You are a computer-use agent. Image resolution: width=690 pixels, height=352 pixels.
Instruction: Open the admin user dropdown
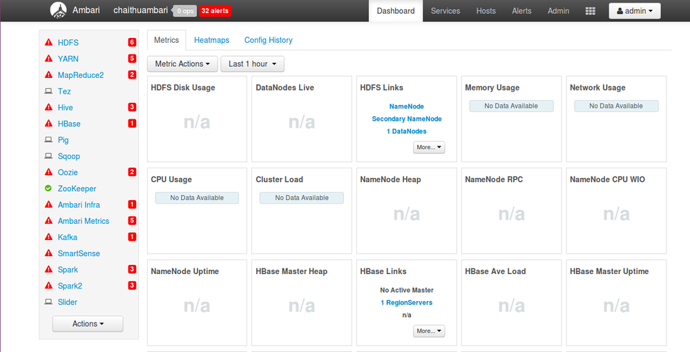635,11
